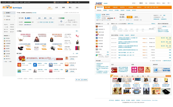Image resolution: width=173 pixels, height=107 pixels.
Task: Click the orange Recharge button in Alipay
Action: pyautogui.click(x=130, y=17)
